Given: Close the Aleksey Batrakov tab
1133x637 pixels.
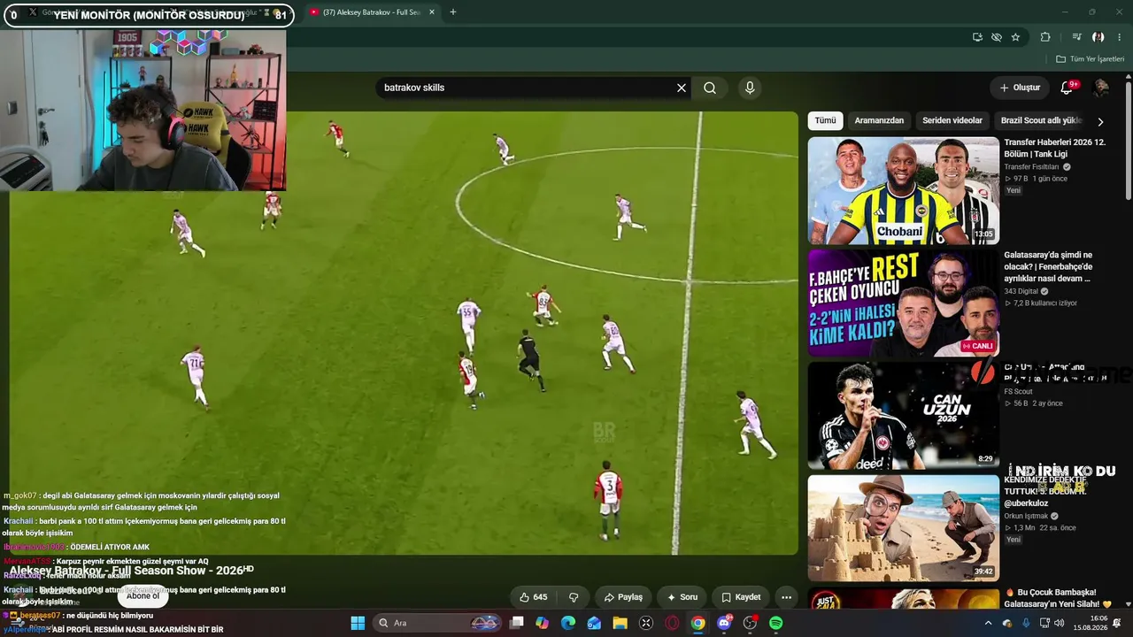Looking at the screenshot, I should click(x=432, y=12).
